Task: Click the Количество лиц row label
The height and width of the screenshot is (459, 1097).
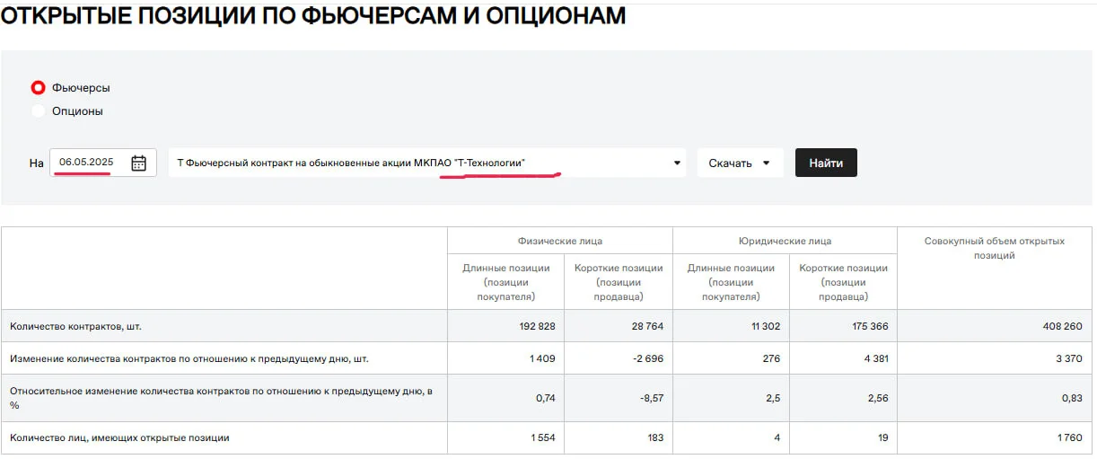Action: 119,438
